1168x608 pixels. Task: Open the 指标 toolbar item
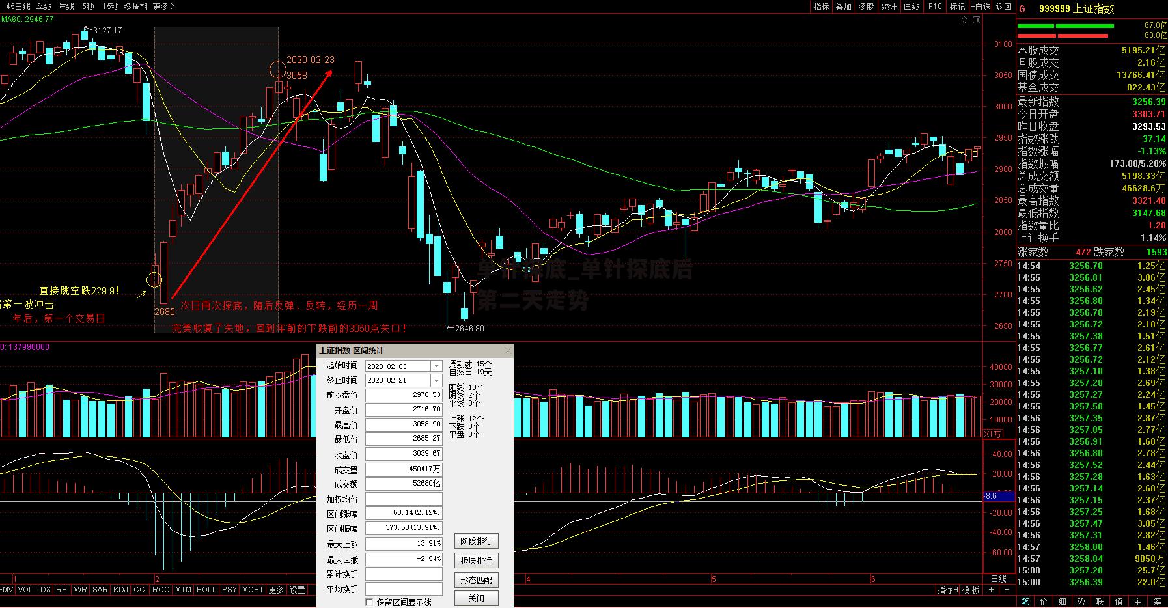822,7
